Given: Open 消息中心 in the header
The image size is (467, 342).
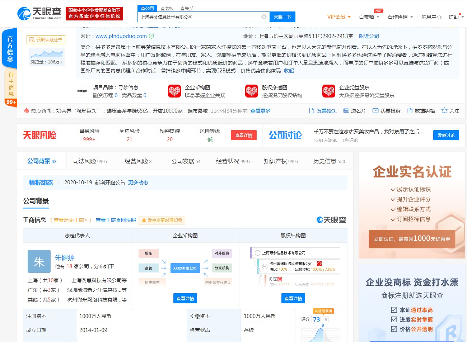Looking at the screenshot, I should coord(431,17).
